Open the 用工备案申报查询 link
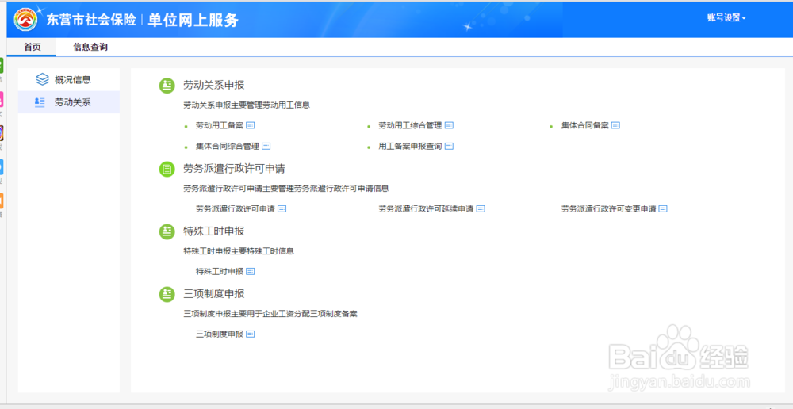 click(x=410, y=146)
